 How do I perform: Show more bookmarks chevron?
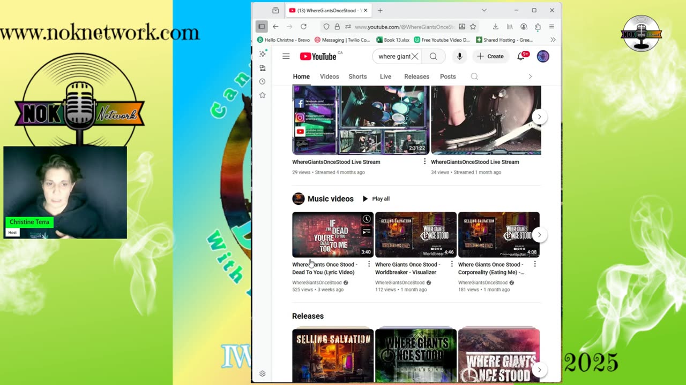pos(553,40)
